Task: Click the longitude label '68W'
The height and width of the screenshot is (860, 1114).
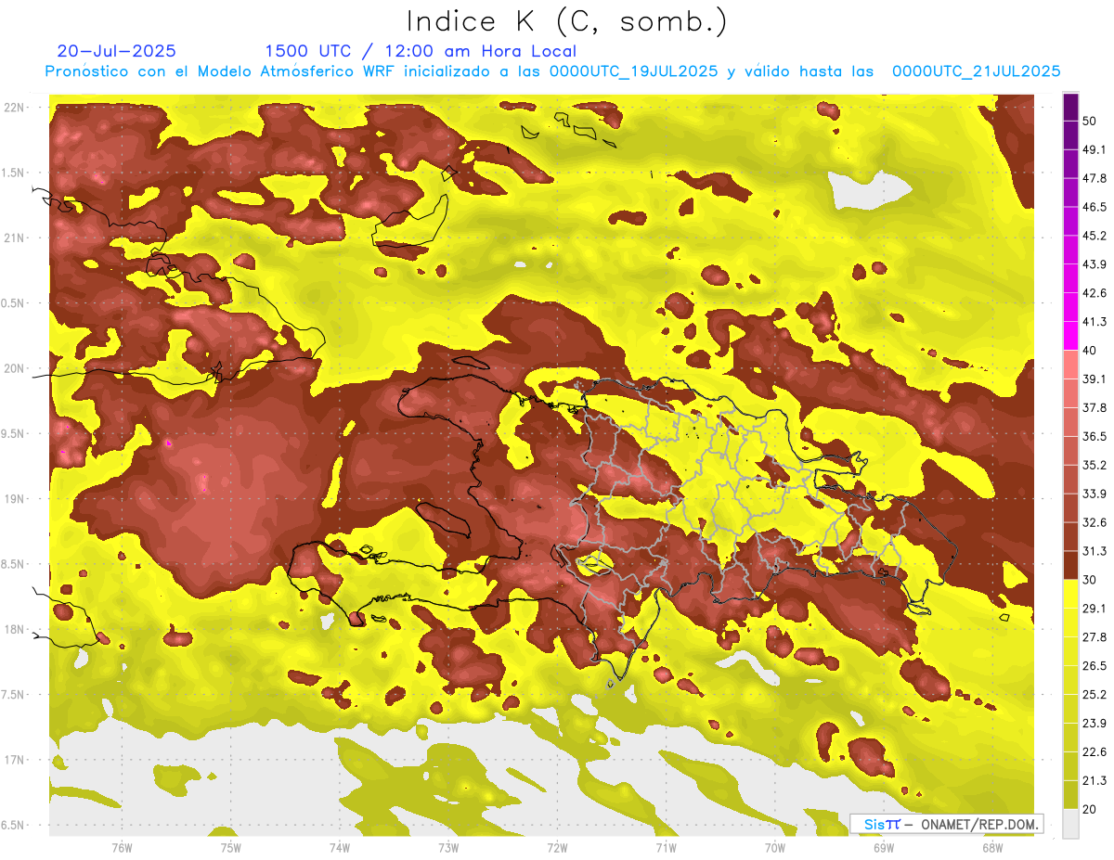Action: click(992, 848)
